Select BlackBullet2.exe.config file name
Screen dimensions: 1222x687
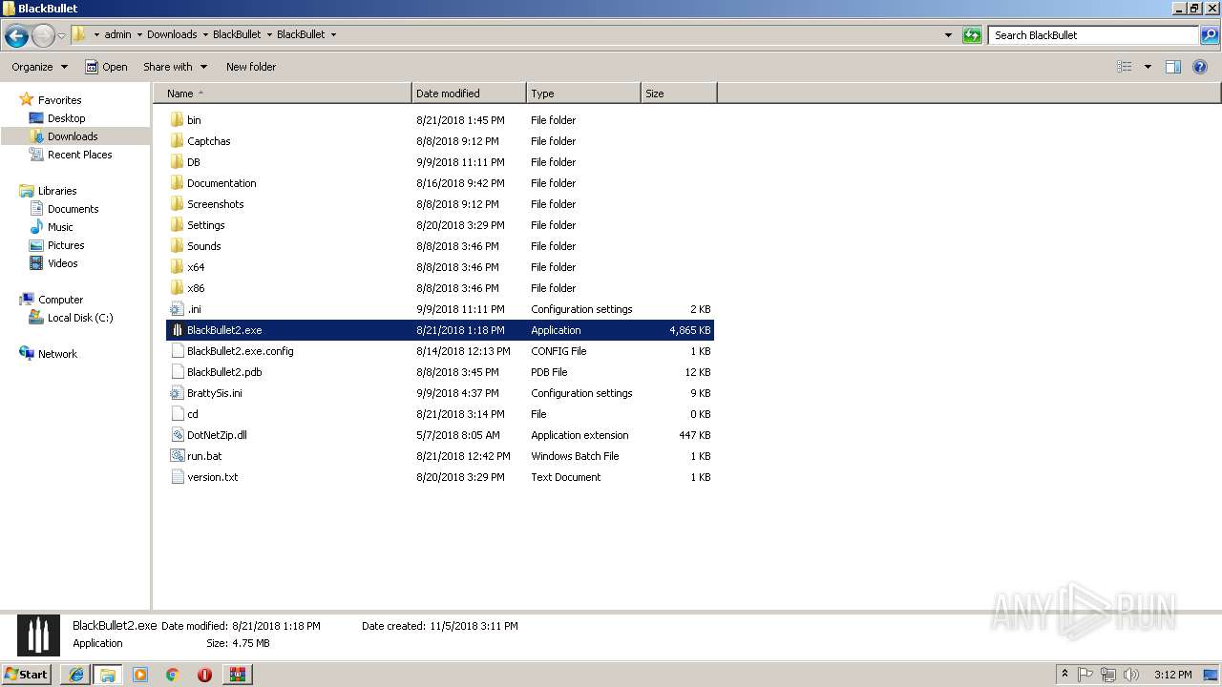pyautogui.click(x=241, y=351)
